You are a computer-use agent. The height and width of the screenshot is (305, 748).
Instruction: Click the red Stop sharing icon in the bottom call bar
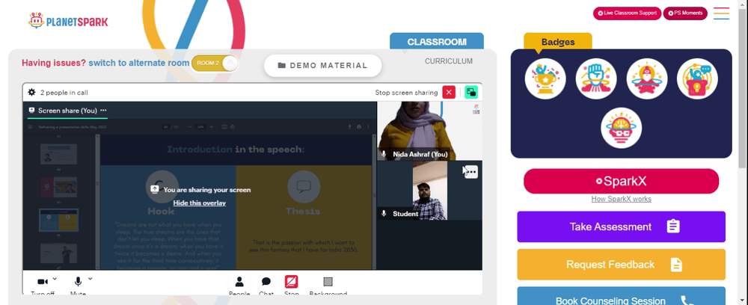coord(292,282)
